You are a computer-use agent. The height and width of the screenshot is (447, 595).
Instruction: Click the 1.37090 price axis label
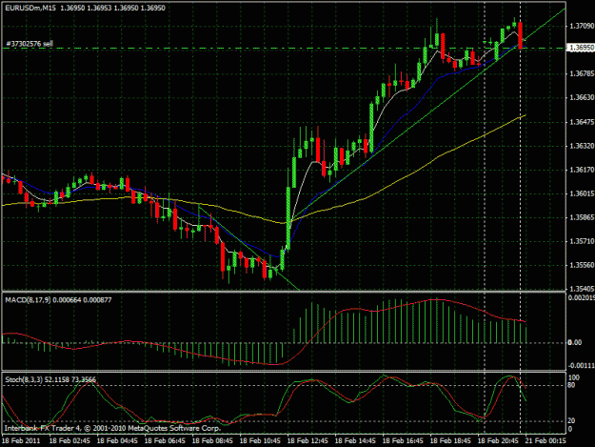pyautogui.click(x=582, y=26)
